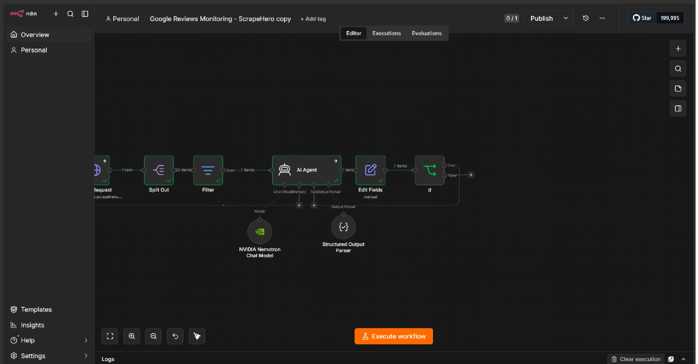Add a node after the If outputs
Screen dimensions: 698x364
(471, 175)
